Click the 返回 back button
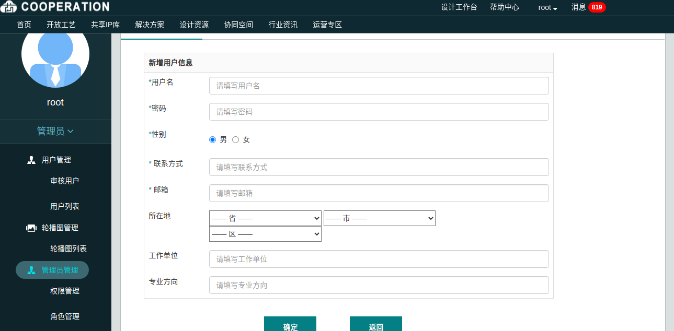 tap(376, 324)
